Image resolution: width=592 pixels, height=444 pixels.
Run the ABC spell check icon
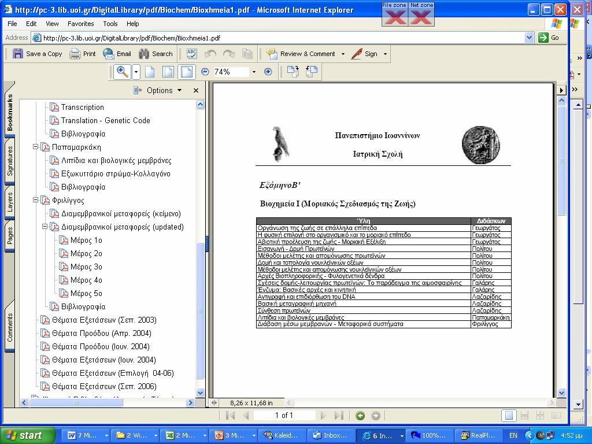[x=192, y=54]
